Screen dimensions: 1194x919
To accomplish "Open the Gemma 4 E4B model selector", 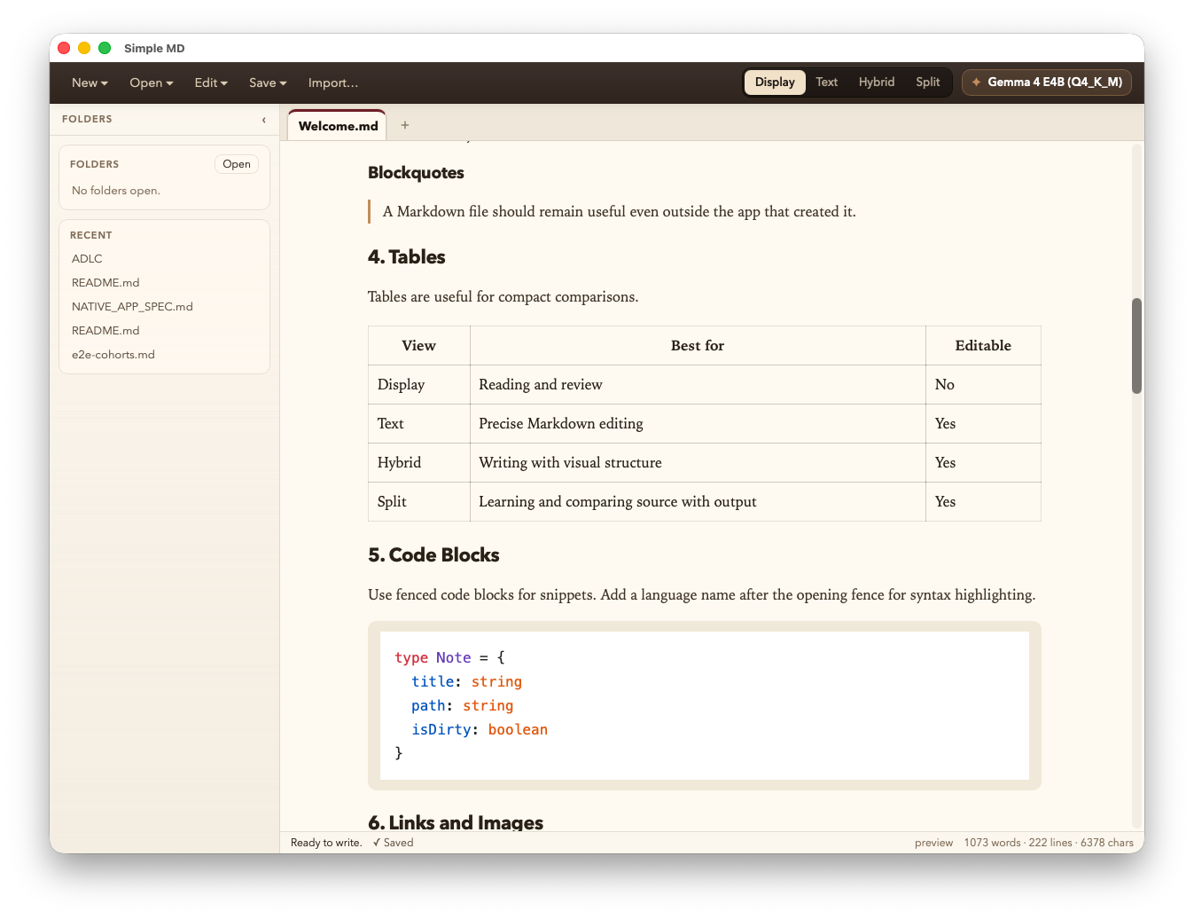I will 1047,82.
